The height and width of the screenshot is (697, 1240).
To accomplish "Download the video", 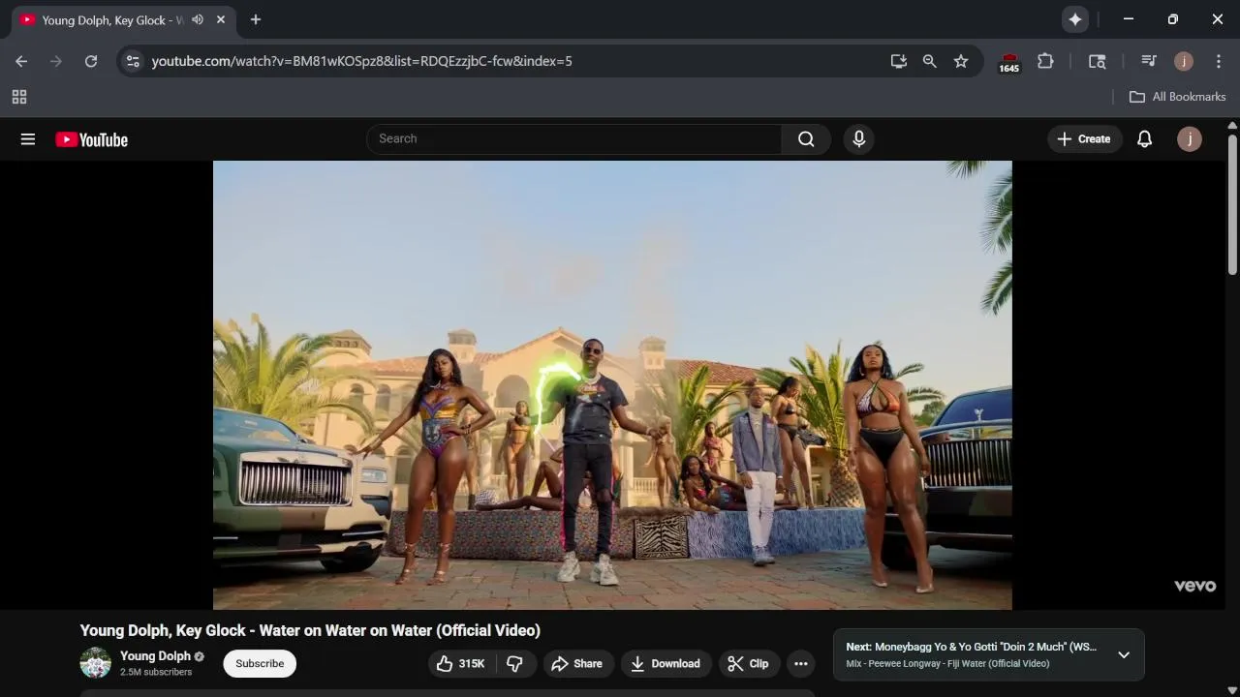I will [x=665, y=663].
